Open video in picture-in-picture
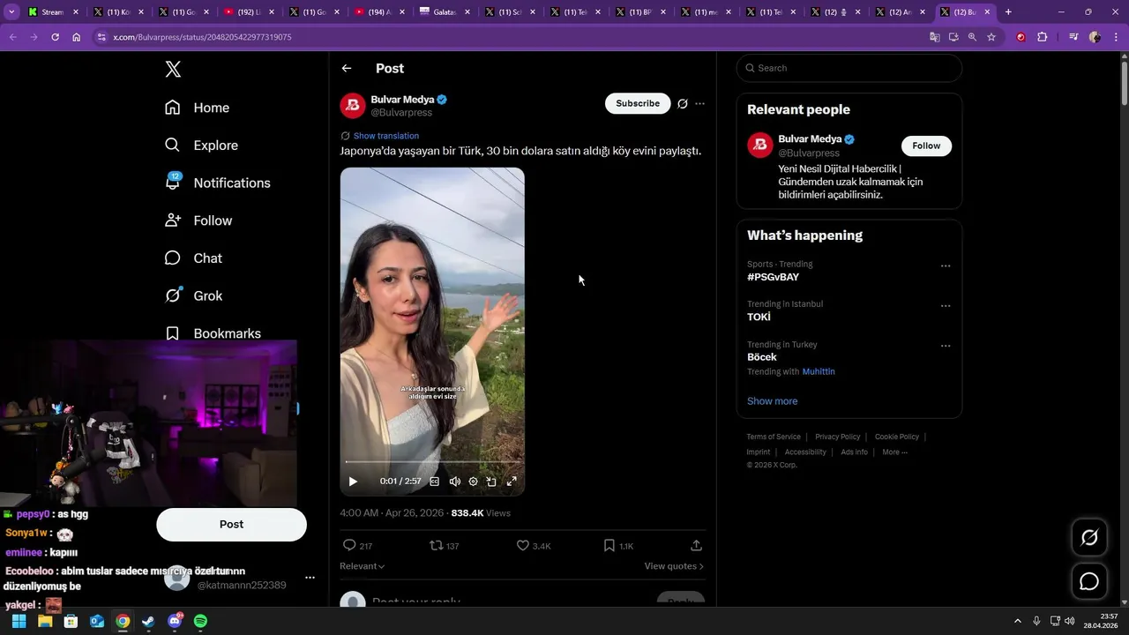 coord(491,482)
